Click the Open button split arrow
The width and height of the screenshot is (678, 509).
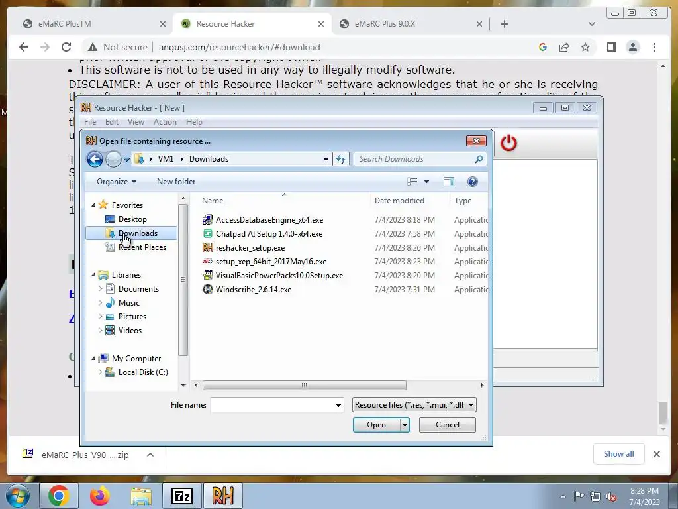pos(405,425)
